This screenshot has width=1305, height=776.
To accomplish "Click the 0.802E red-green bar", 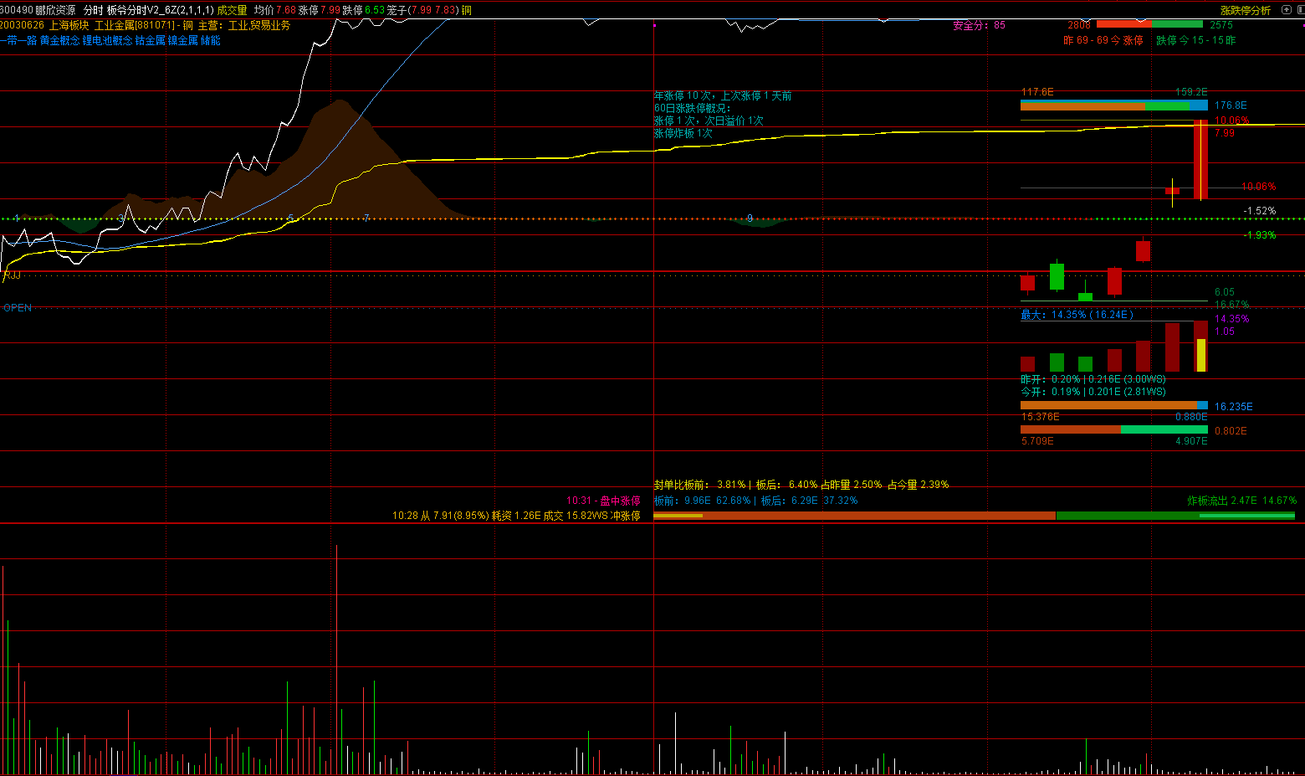I will click(x=1114, y=429).
